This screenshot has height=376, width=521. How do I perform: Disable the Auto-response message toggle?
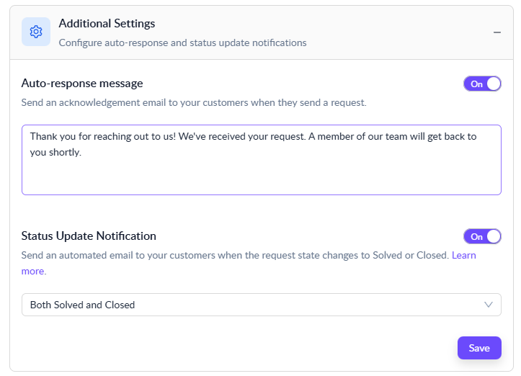click(481, 84)
